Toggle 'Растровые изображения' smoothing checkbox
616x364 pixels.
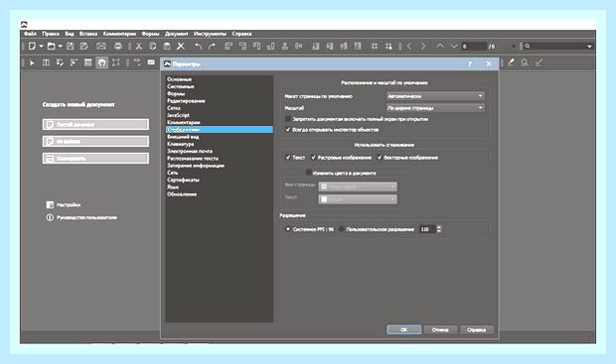point(314,158)
